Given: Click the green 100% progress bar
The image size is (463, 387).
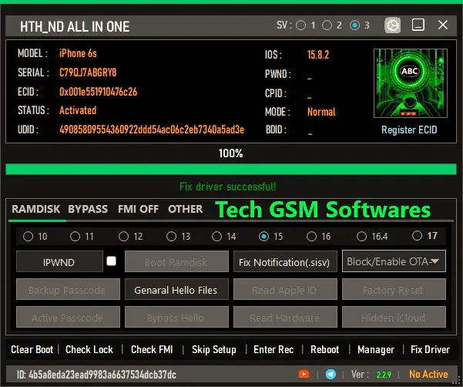Looking at the screenshot, I should 231,170.
